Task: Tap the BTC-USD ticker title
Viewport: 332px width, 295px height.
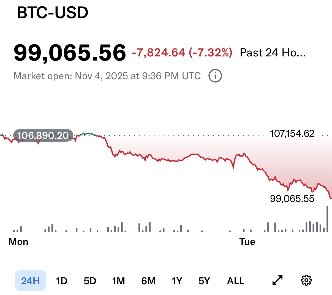Action: 53,13
